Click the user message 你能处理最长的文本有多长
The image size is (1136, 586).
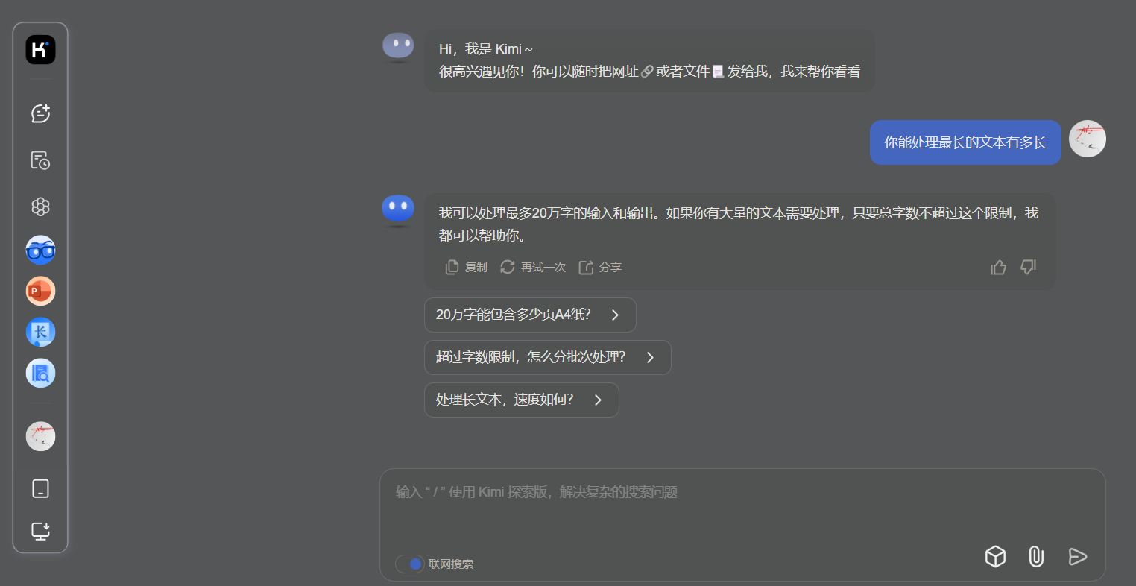[965, 142]
